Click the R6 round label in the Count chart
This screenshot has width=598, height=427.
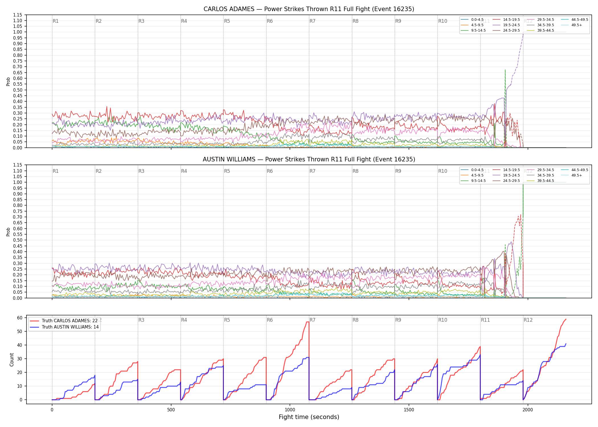(x=270, y=320)
